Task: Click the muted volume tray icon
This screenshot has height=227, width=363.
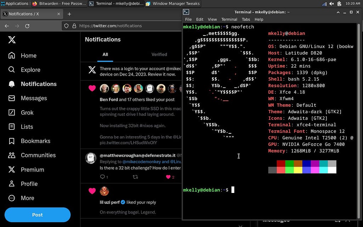Action: pos(332,4)
